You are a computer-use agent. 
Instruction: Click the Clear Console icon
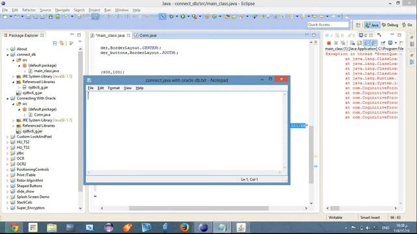click(x=352, y=43)
